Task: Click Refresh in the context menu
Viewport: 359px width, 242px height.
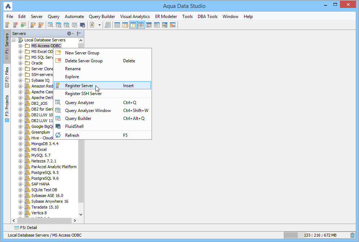Action: (x=103, y=135)
